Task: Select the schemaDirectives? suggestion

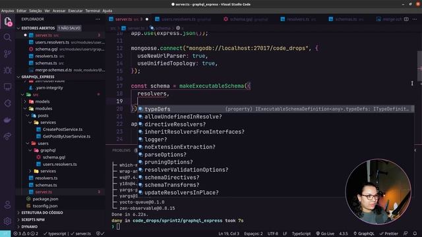Action: [x=276, y=178]
